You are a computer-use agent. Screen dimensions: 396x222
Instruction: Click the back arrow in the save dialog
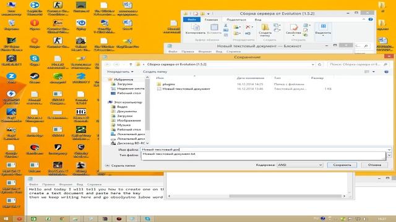(108, 64)
